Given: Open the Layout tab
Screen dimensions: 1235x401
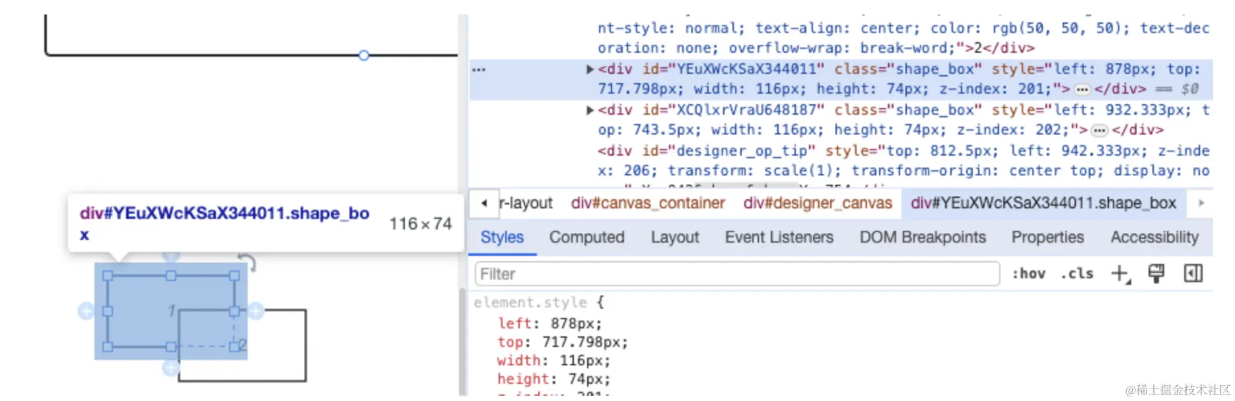Looking at the screenshot, I should 674,237.
